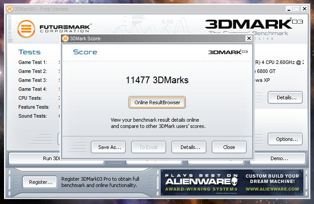Click the Run 3DMark button
314x204 pixels.
(34, 159)
